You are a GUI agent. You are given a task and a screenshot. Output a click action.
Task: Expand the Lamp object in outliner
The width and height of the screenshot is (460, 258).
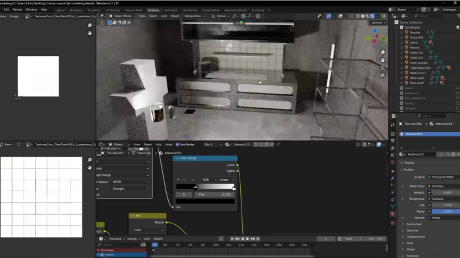402,43
